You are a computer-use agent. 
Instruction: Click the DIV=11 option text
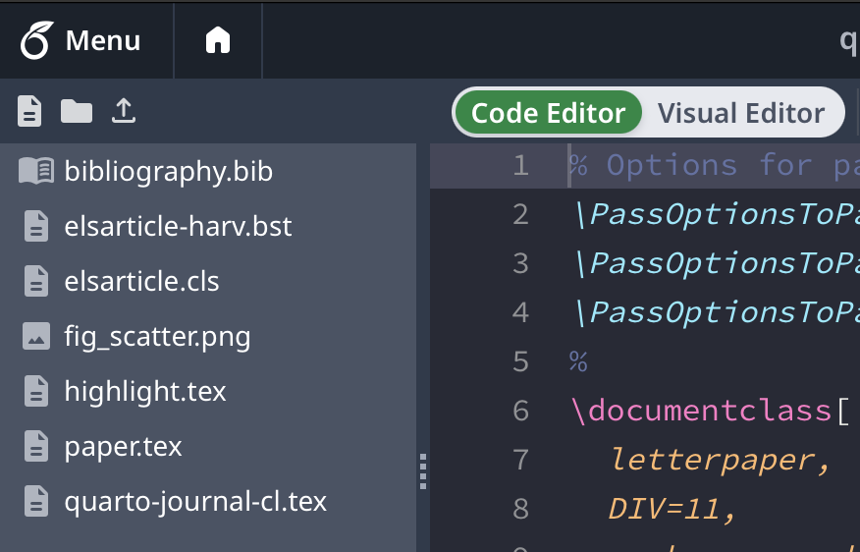coord(672,509)
